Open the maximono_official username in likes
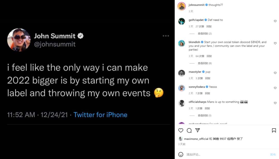 click(196, 139)
